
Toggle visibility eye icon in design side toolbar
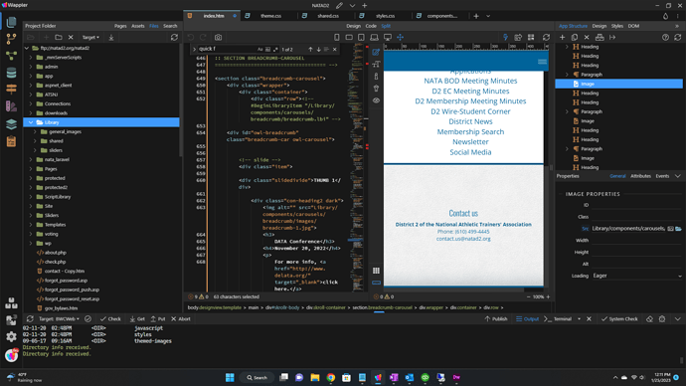point(376,100)
